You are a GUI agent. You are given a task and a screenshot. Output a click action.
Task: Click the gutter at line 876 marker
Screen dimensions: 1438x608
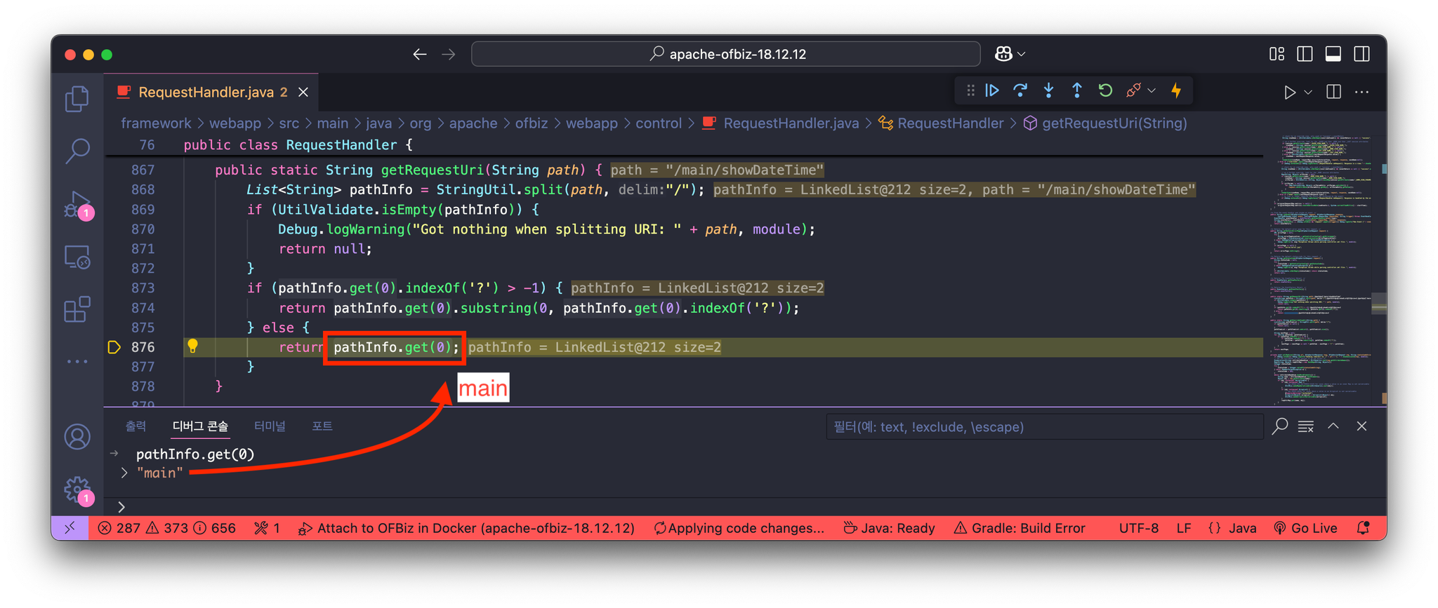114,347
